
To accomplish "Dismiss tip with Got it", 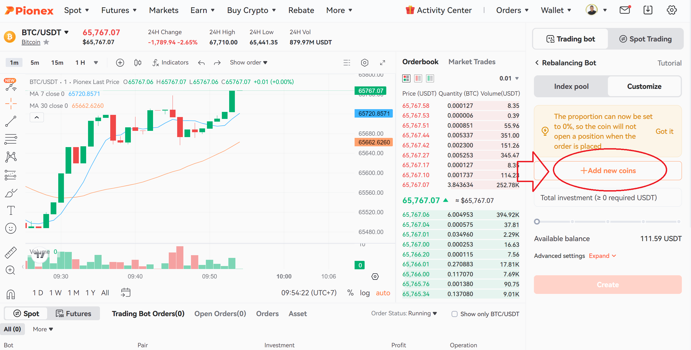I will coord(664,131).
